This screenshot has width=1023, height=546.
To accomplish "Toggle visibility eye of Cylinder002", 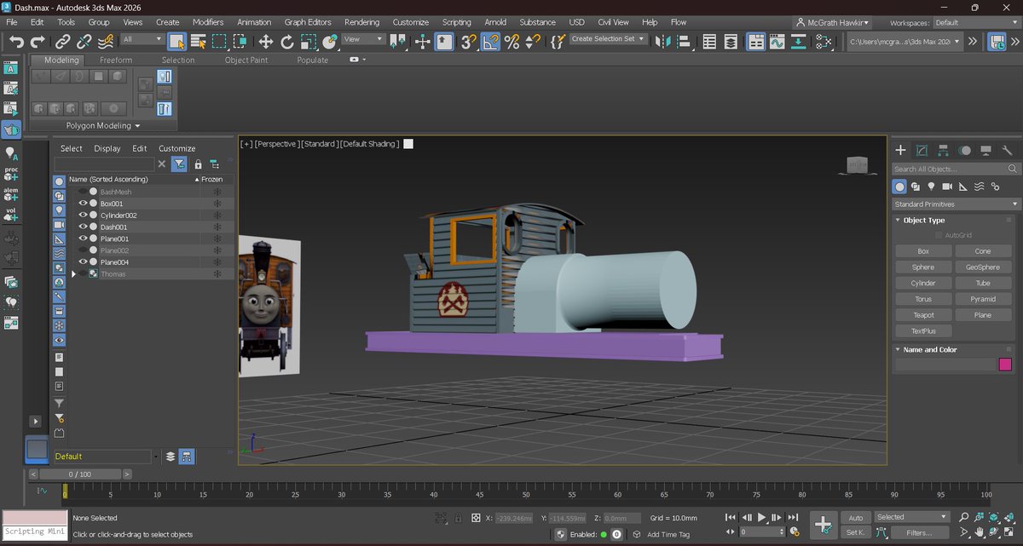I will [84, 216].
